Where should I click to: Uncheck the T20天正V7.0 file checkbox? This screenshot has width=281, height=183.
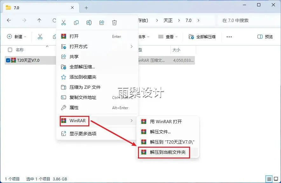tap(8, 60)
